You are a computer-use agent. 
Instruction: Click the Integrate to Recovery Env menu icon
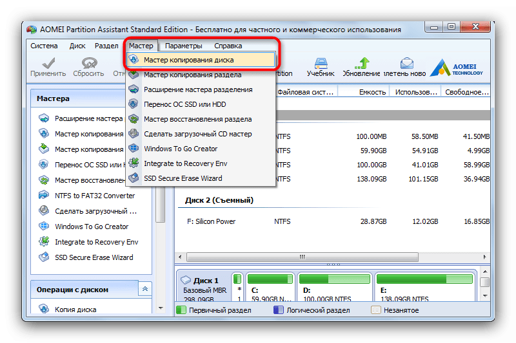click(x=134, y=163)
